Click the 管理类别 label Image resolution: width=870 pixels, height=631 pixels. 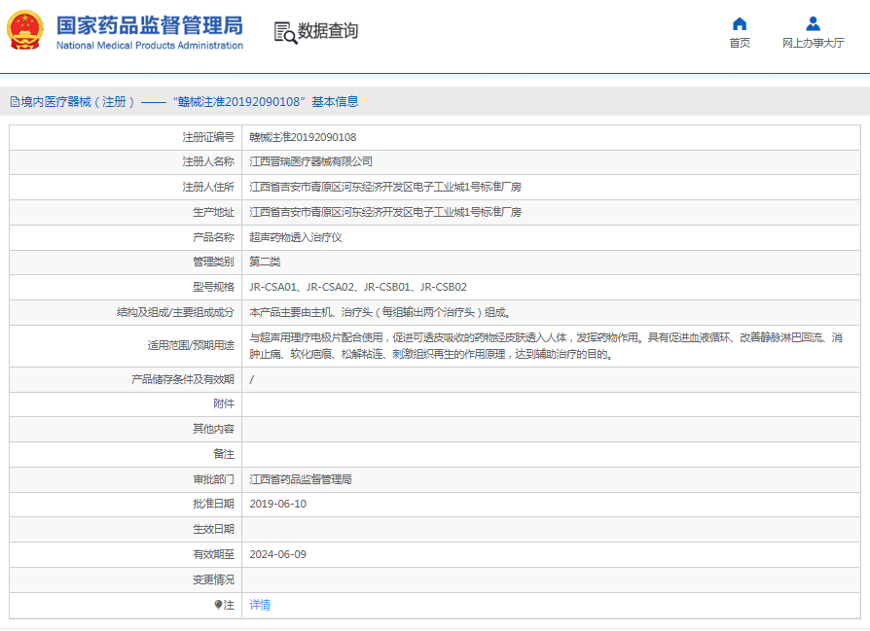pos(213,262)
